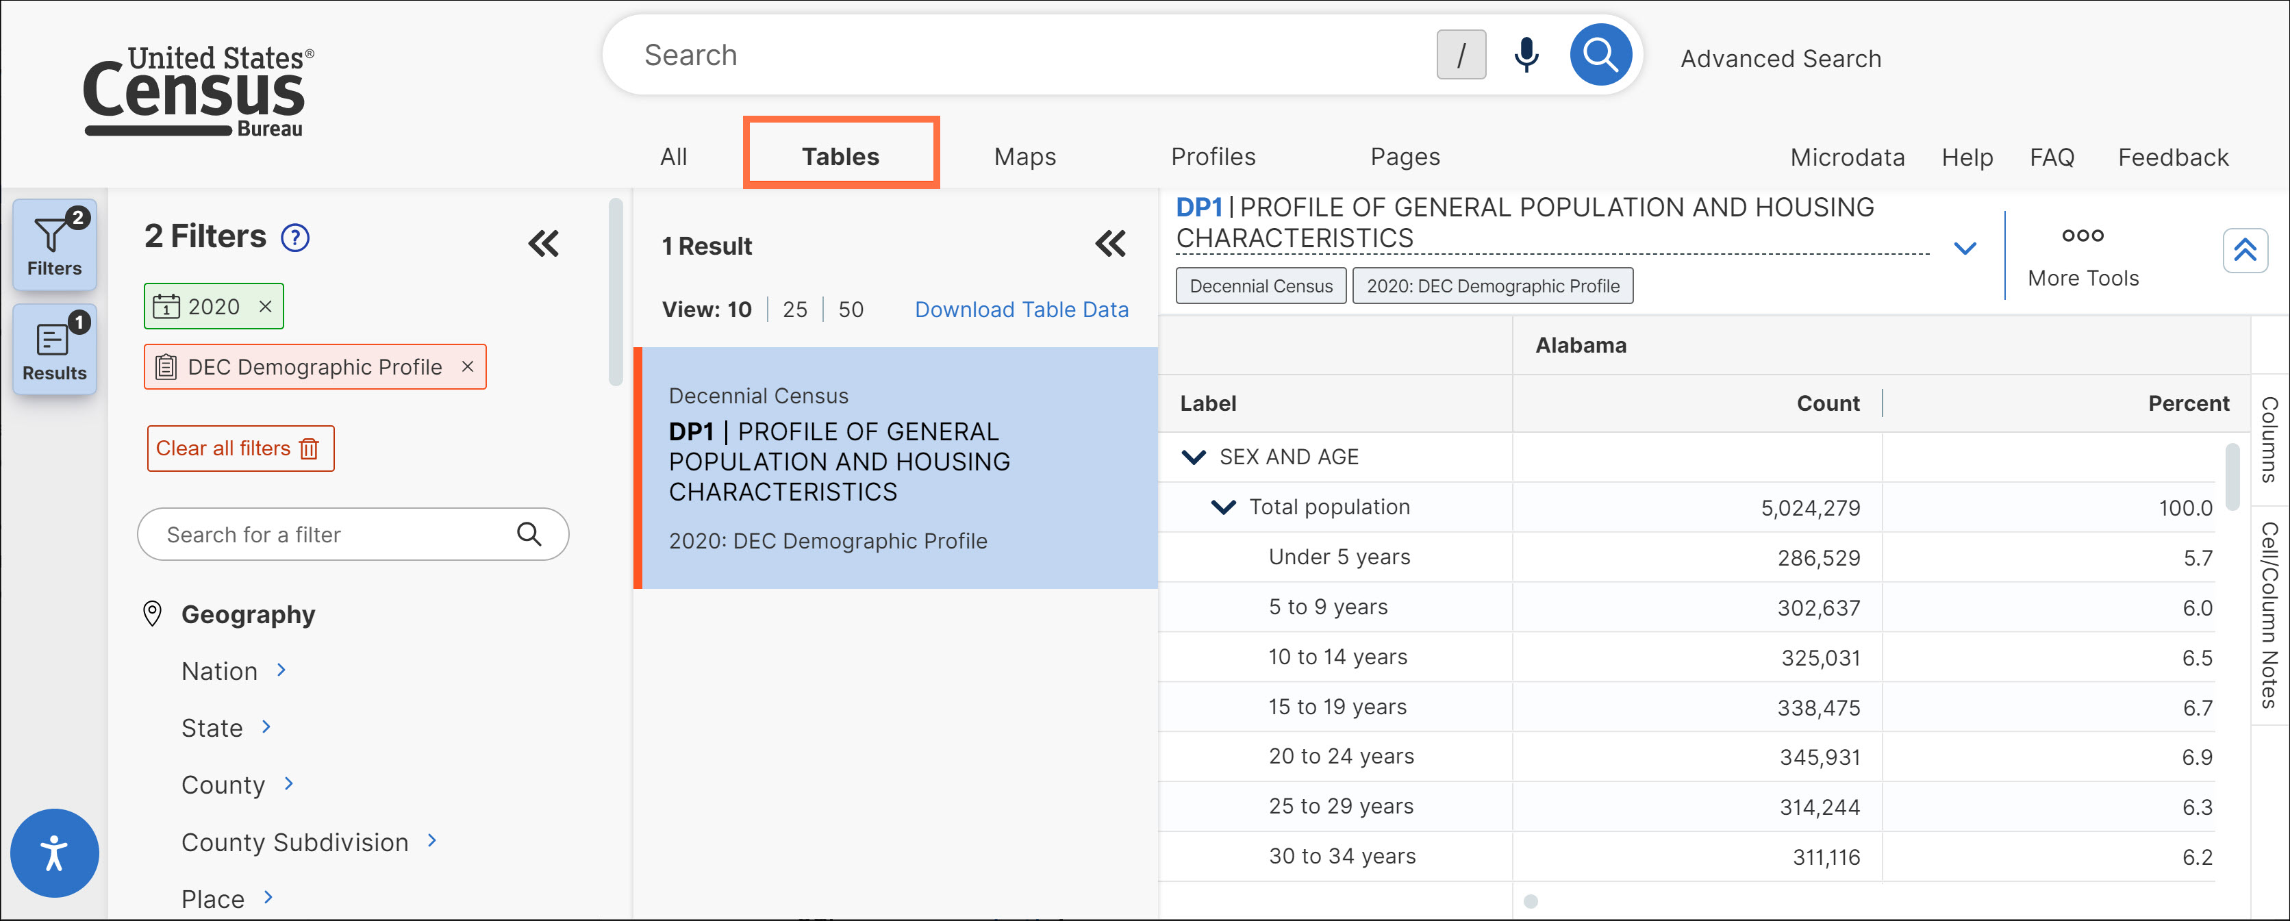2290x921 pixels.
Task: Open the Columns side tab
Action: click(x=2269, y=440)
